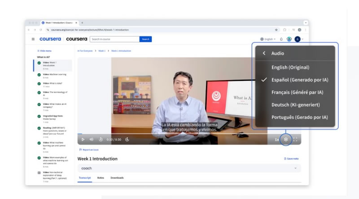
Task: Click Save note button
Action: (291, 159)
